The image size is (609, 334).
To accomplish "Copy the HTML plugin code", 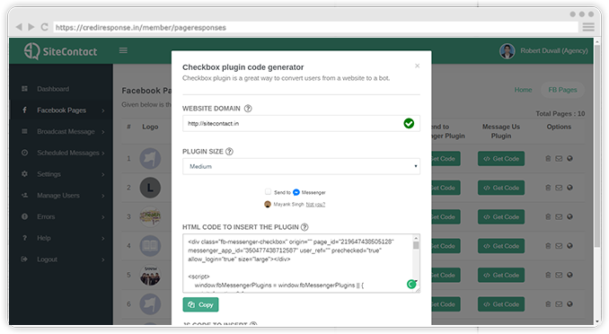I will click(200, 304).
